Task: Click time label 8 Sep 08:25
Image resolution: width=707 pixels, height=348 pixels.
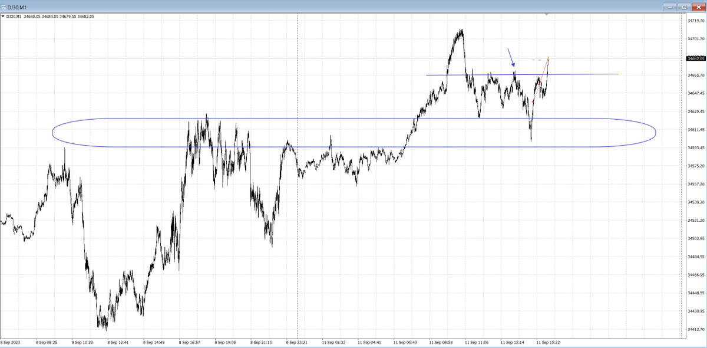Action: [x=47, y=342]
